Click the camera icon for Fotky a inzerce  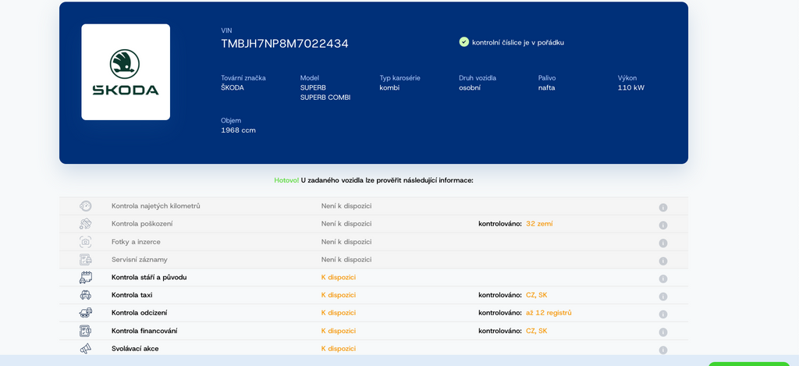(x=86, y=242)
